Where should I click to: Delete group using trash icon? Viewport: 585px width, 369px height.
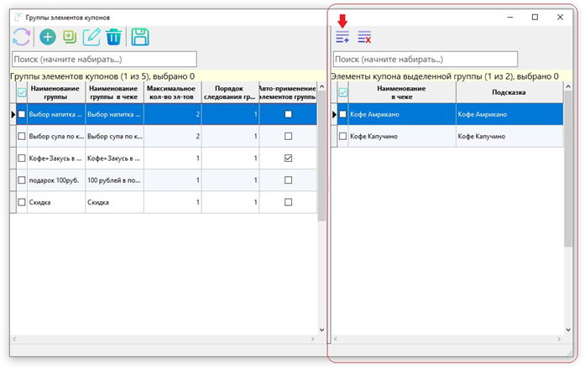tap(113, 37)
